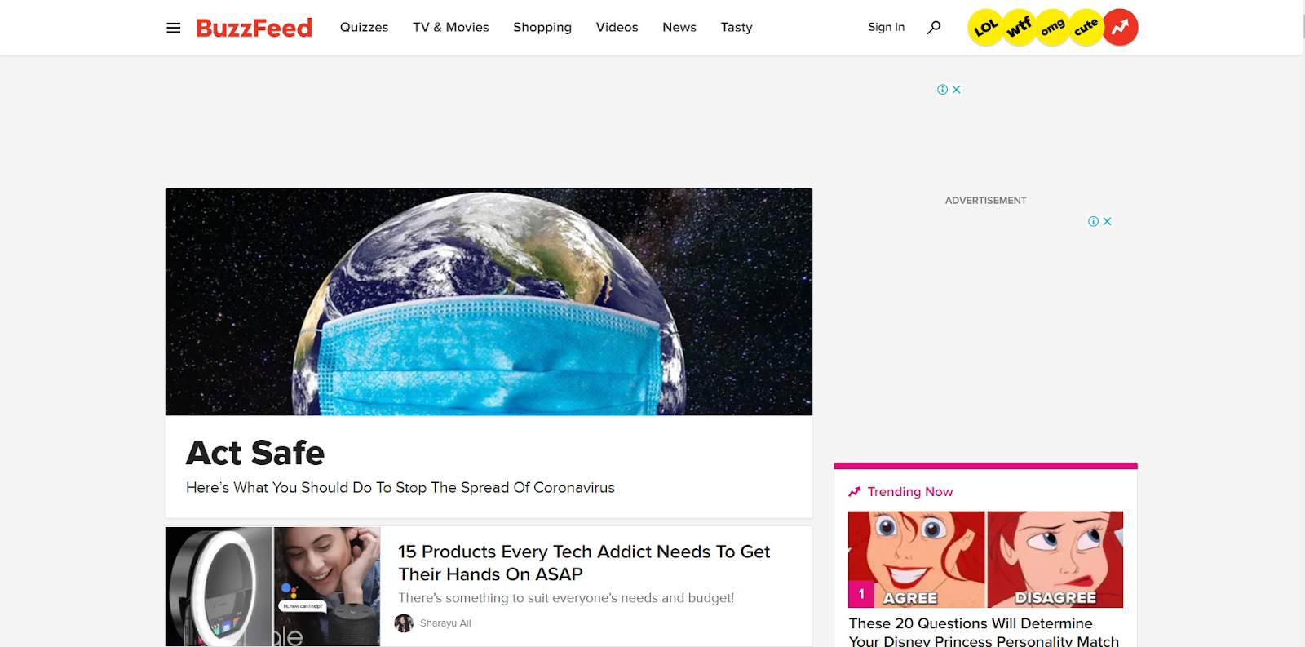The image size is (1305, 647).
Task: Navigate to News section
Action: tap(679, 27)
